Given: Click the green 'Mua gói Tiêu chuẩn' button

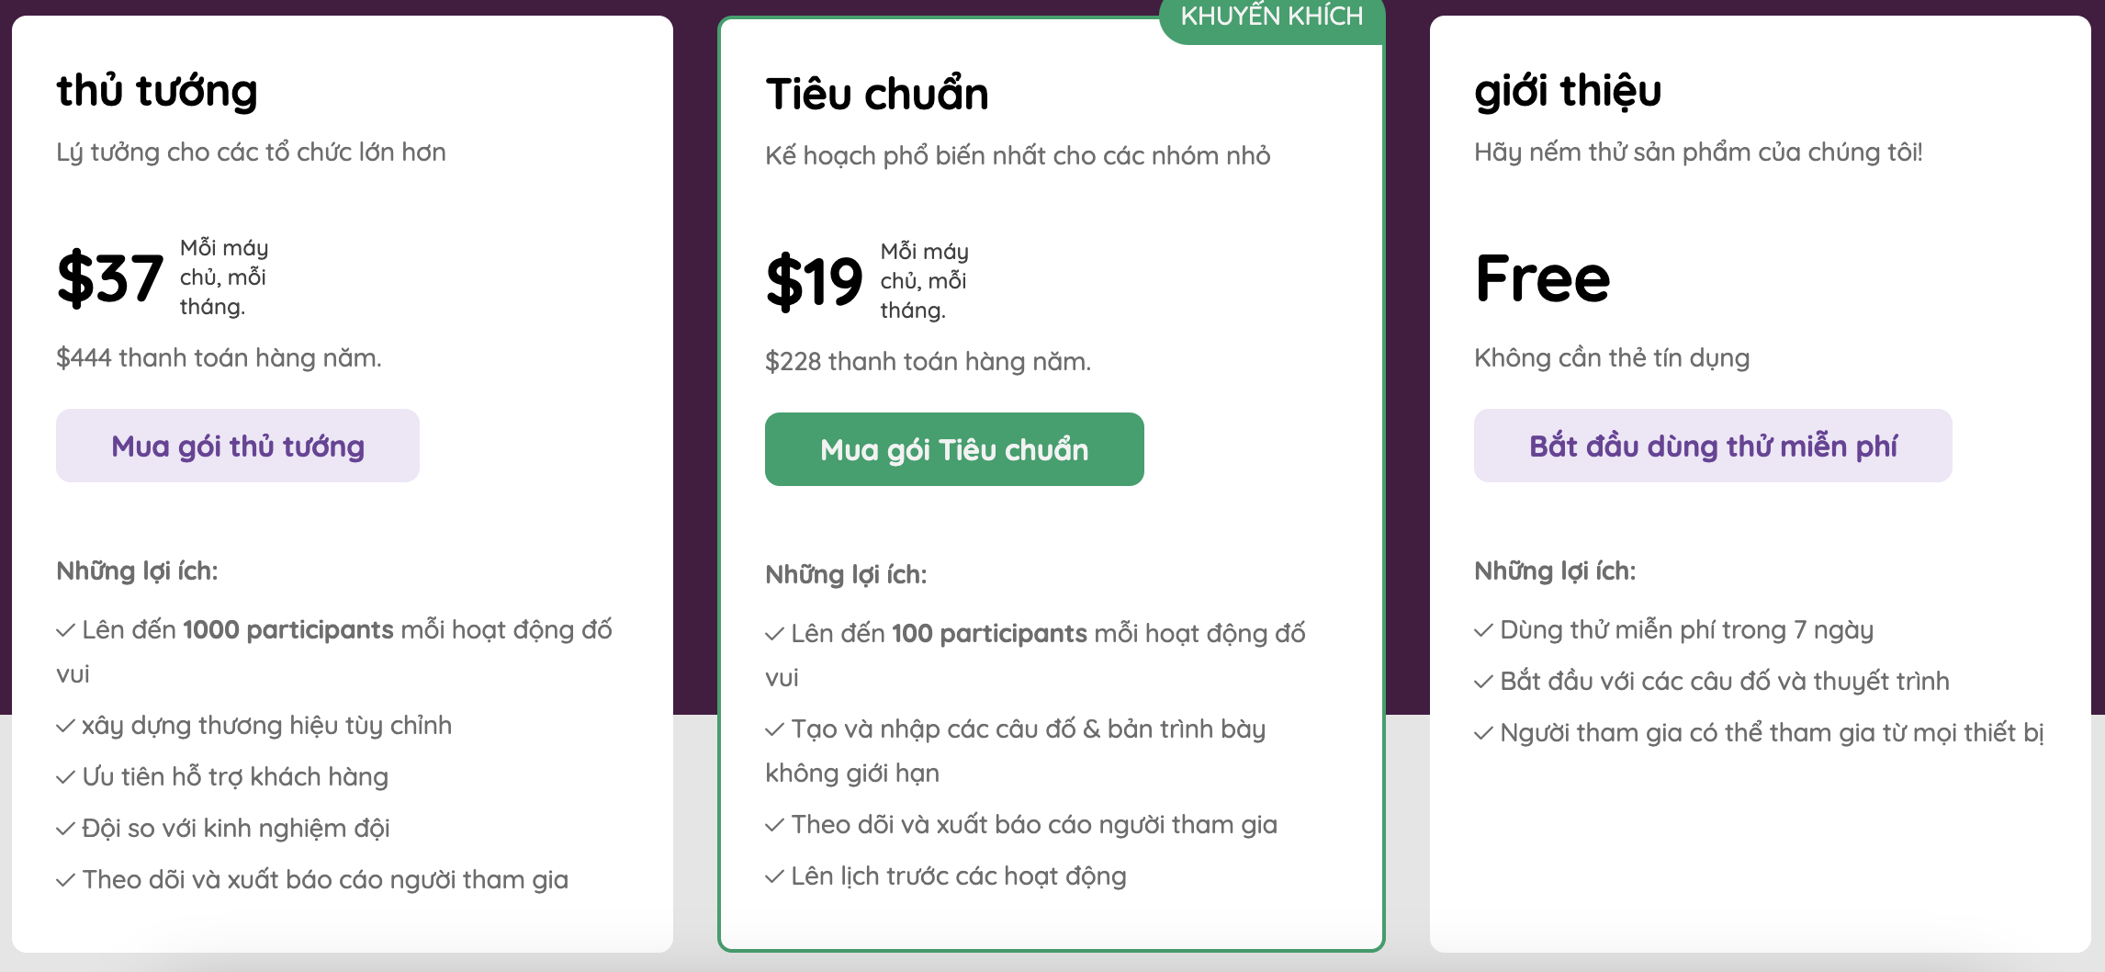Looking at the screenshot, I should (x=954, y=449).
